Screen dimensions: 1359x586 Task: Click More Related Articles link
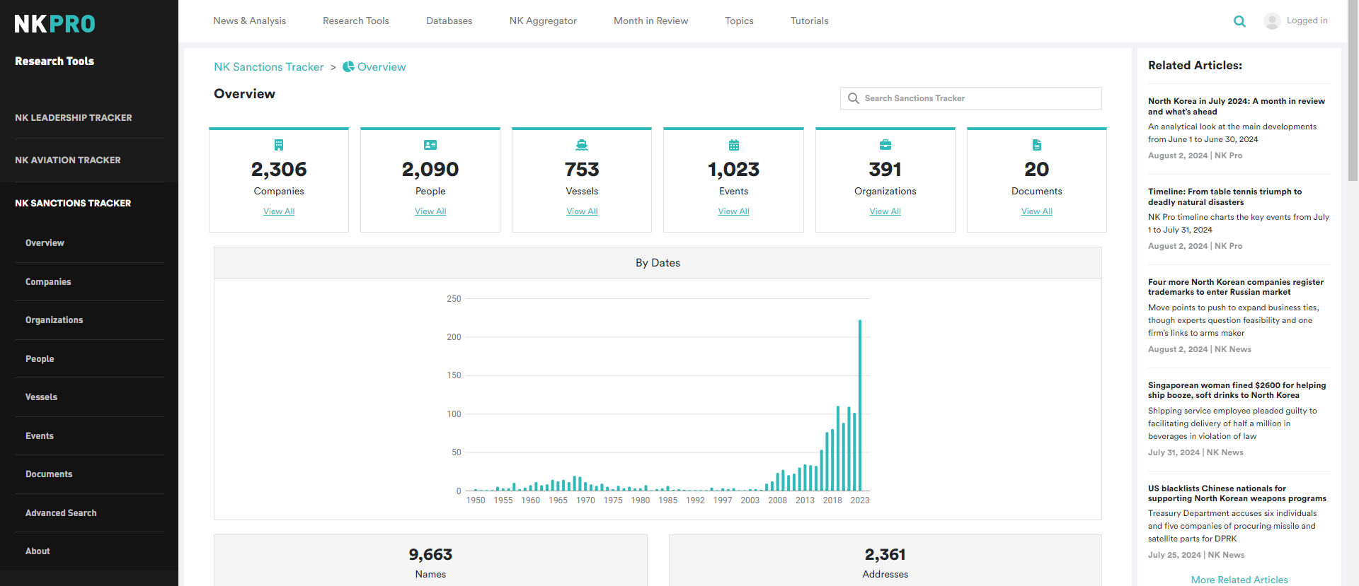[1239, 580]
